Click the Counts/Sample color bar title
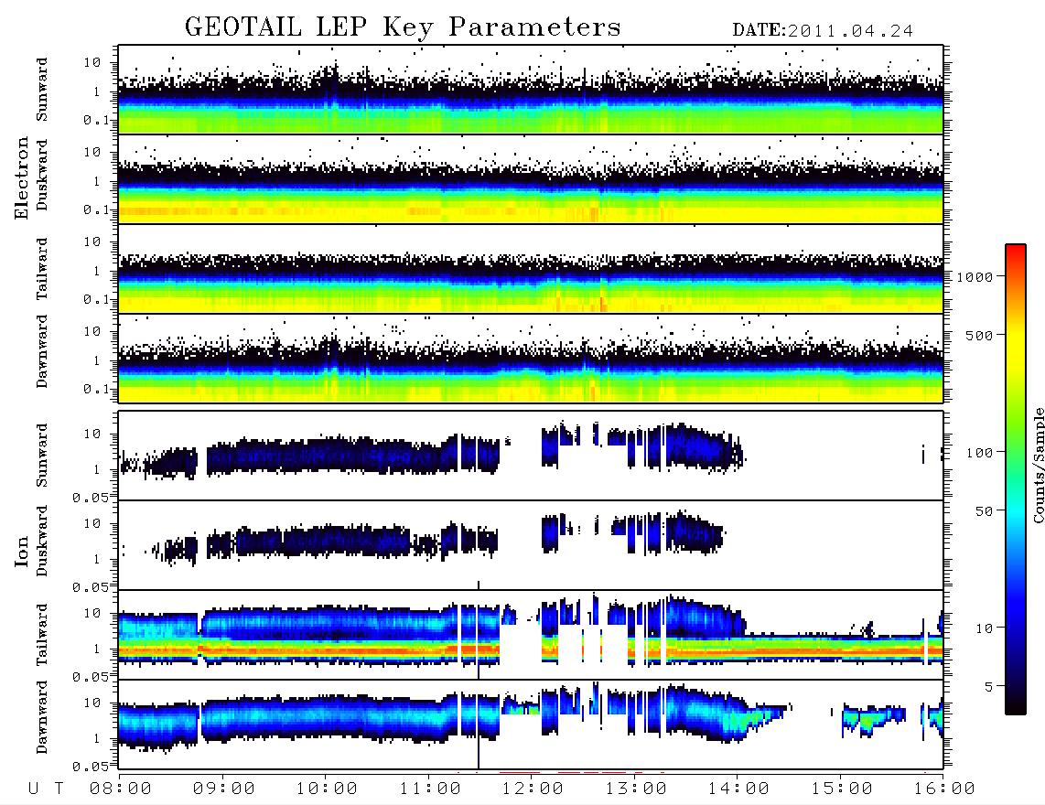This screenshot has width=1045, height=805. 1038,465
